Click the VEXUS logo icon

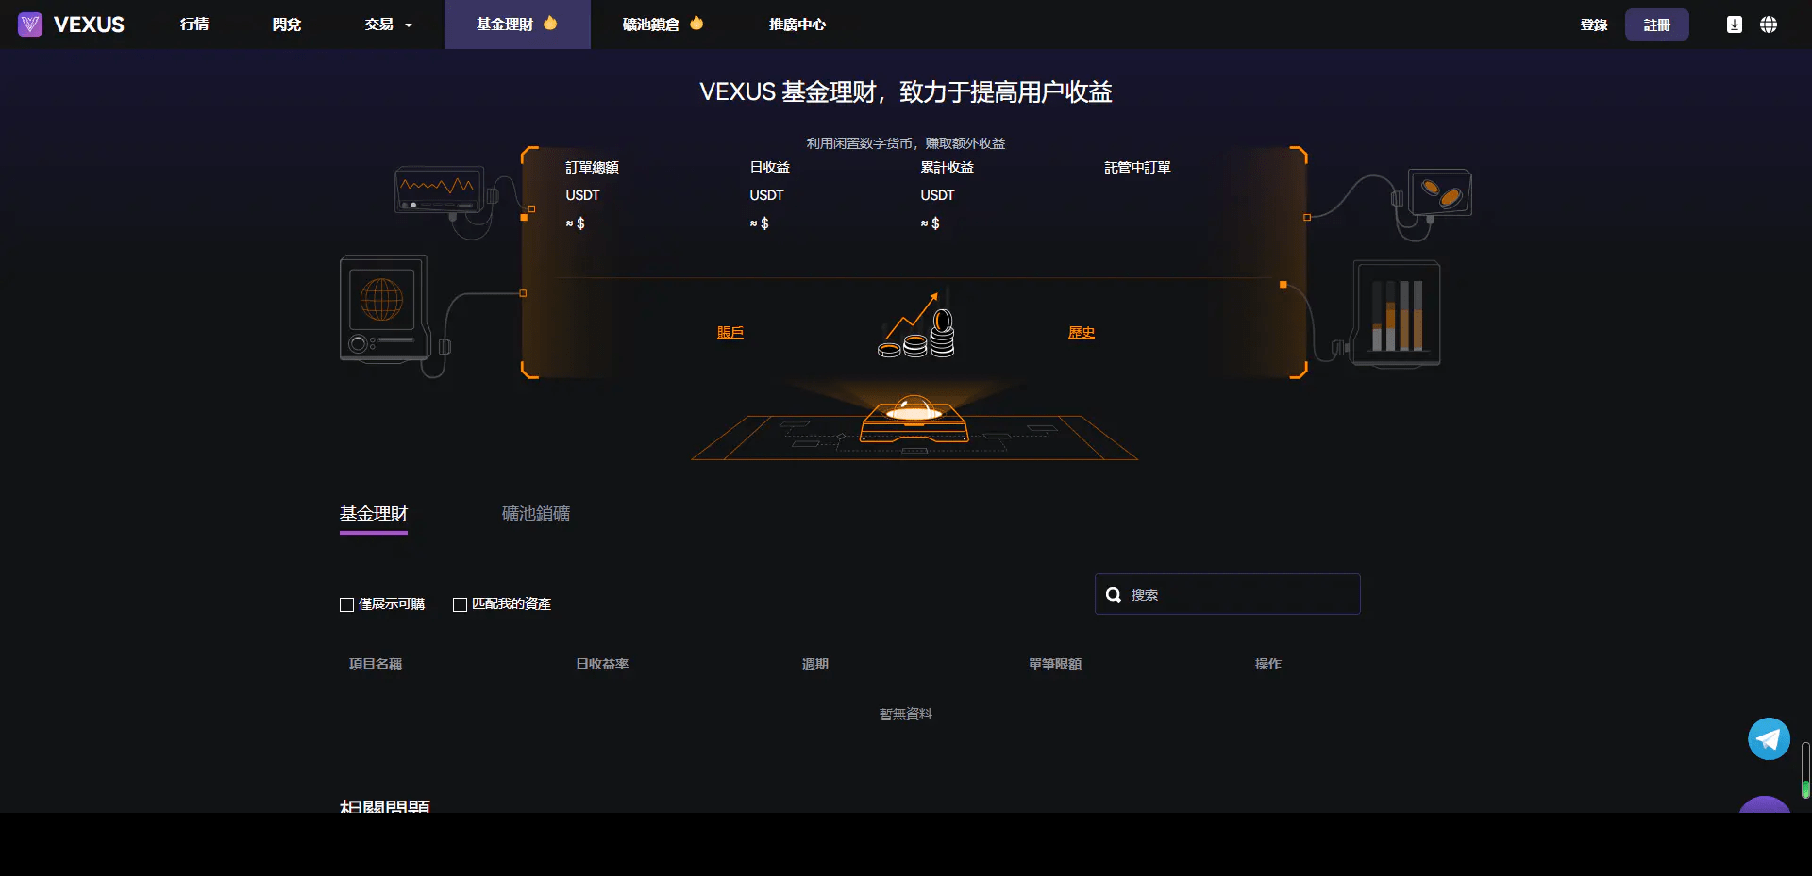(30, 25)
